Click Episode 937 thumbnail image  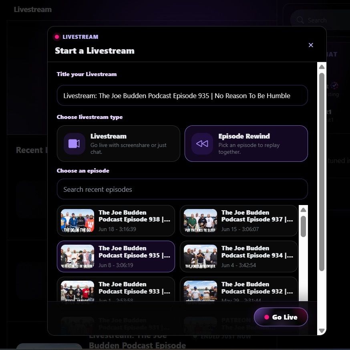click(200, 221)
